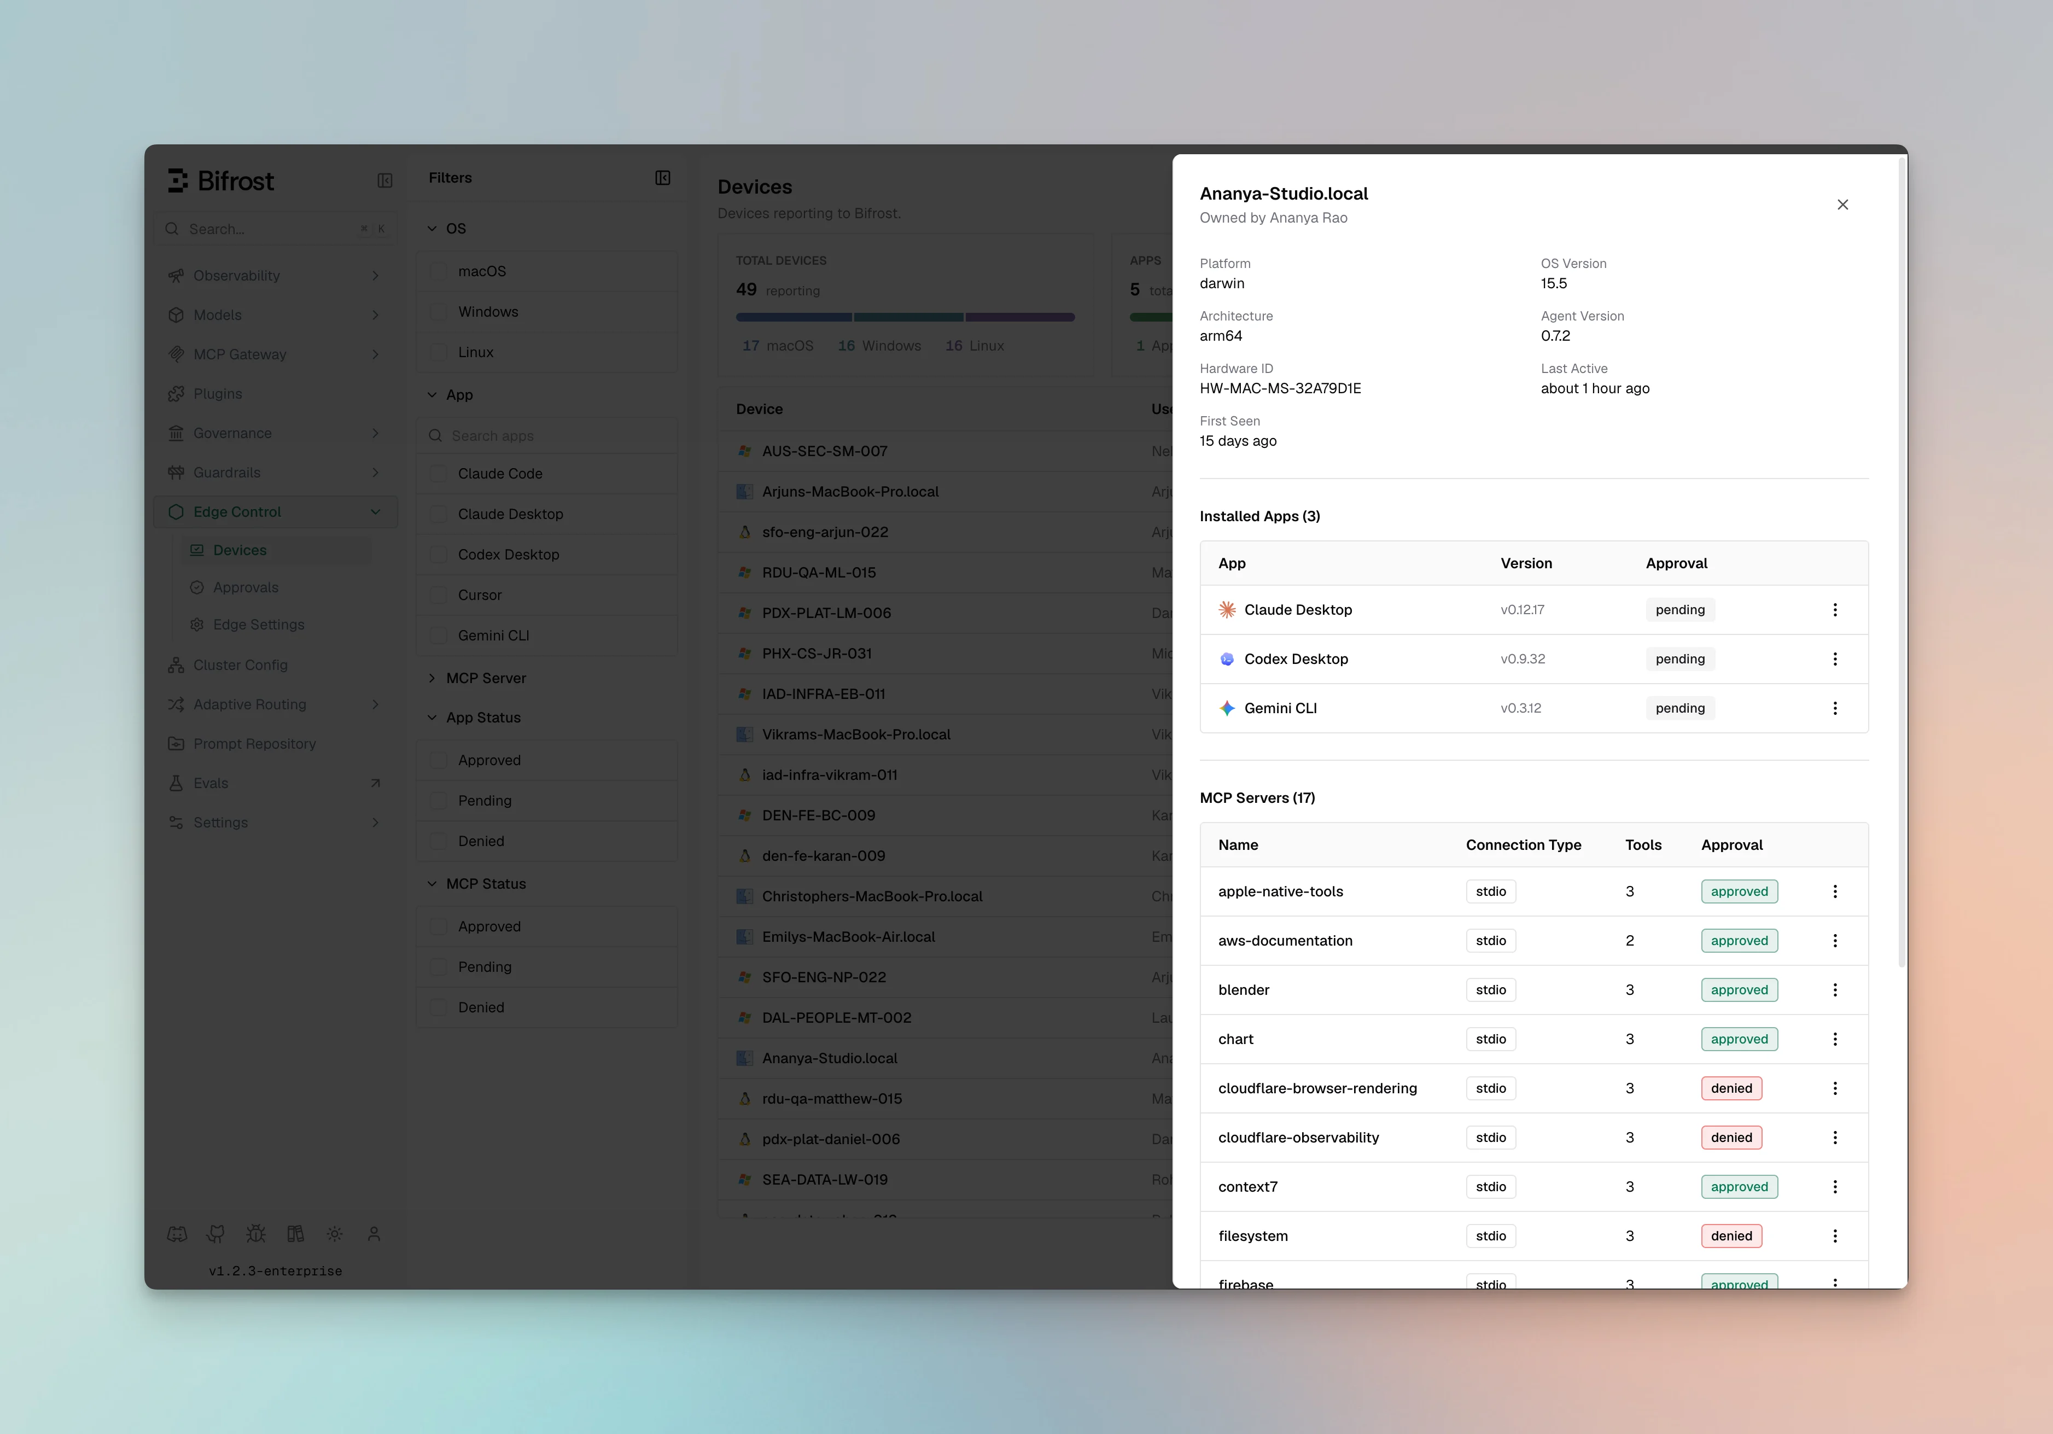This screenshot has width=2053, height=1434.
Task: Open the three-dot menu for Gemini CLI app
Action: click(x=1835, y=708)
